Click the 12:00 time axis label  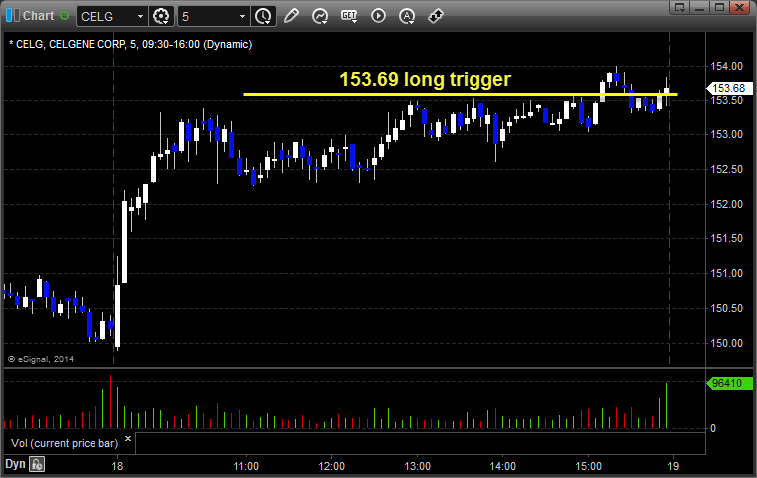point(331,466)
